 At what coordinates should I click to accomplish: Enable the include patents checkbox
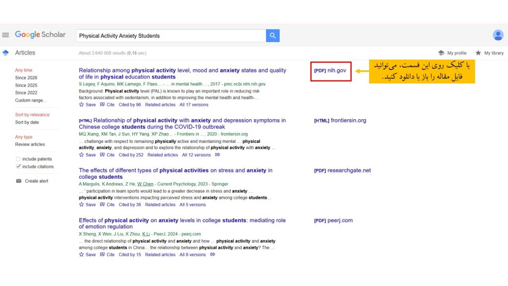18,159
